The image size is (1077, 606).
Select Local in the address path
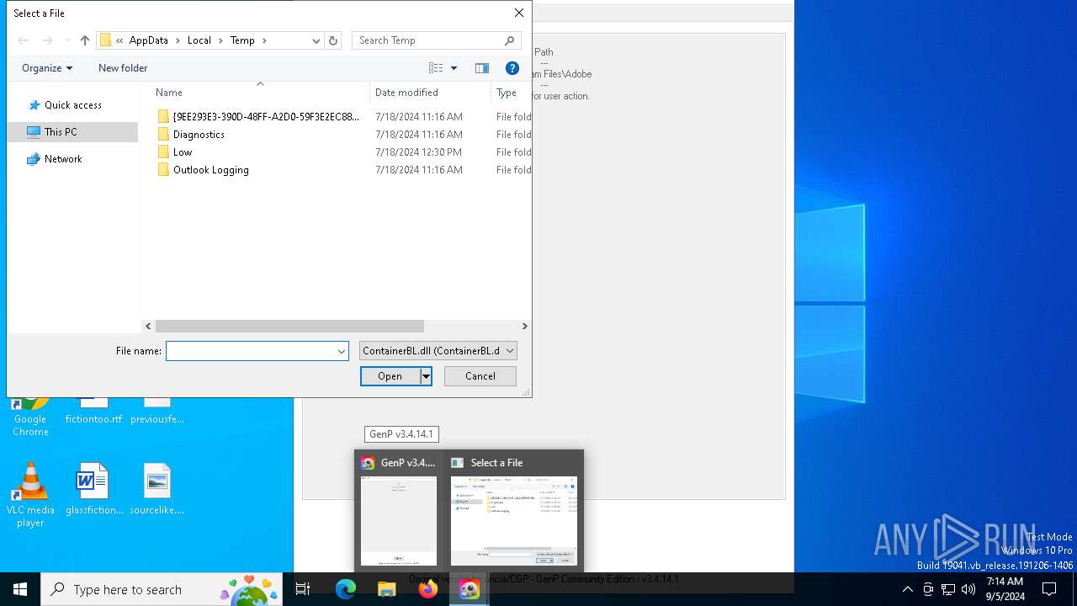pos(199,40)
